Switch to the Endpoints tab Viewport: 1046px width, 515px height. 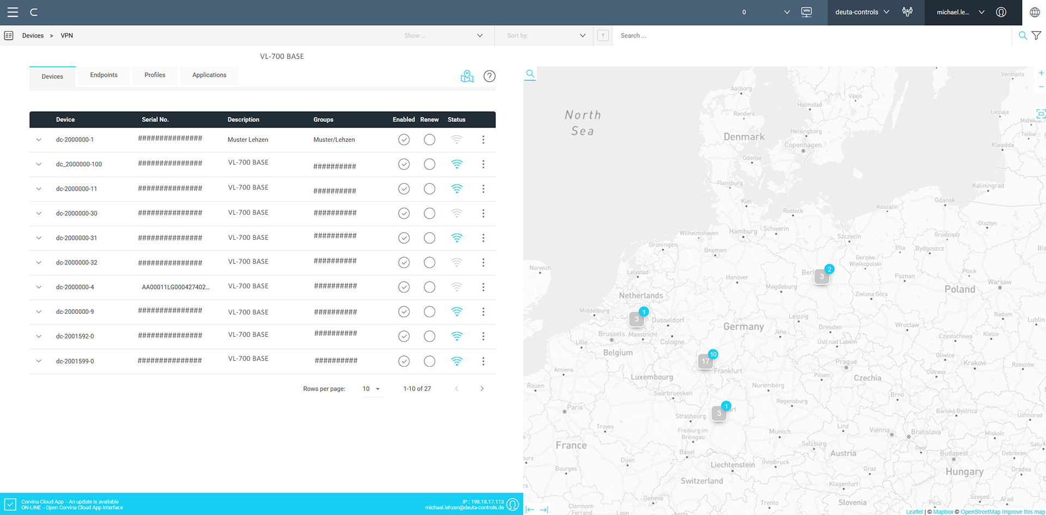coord(104,75)
